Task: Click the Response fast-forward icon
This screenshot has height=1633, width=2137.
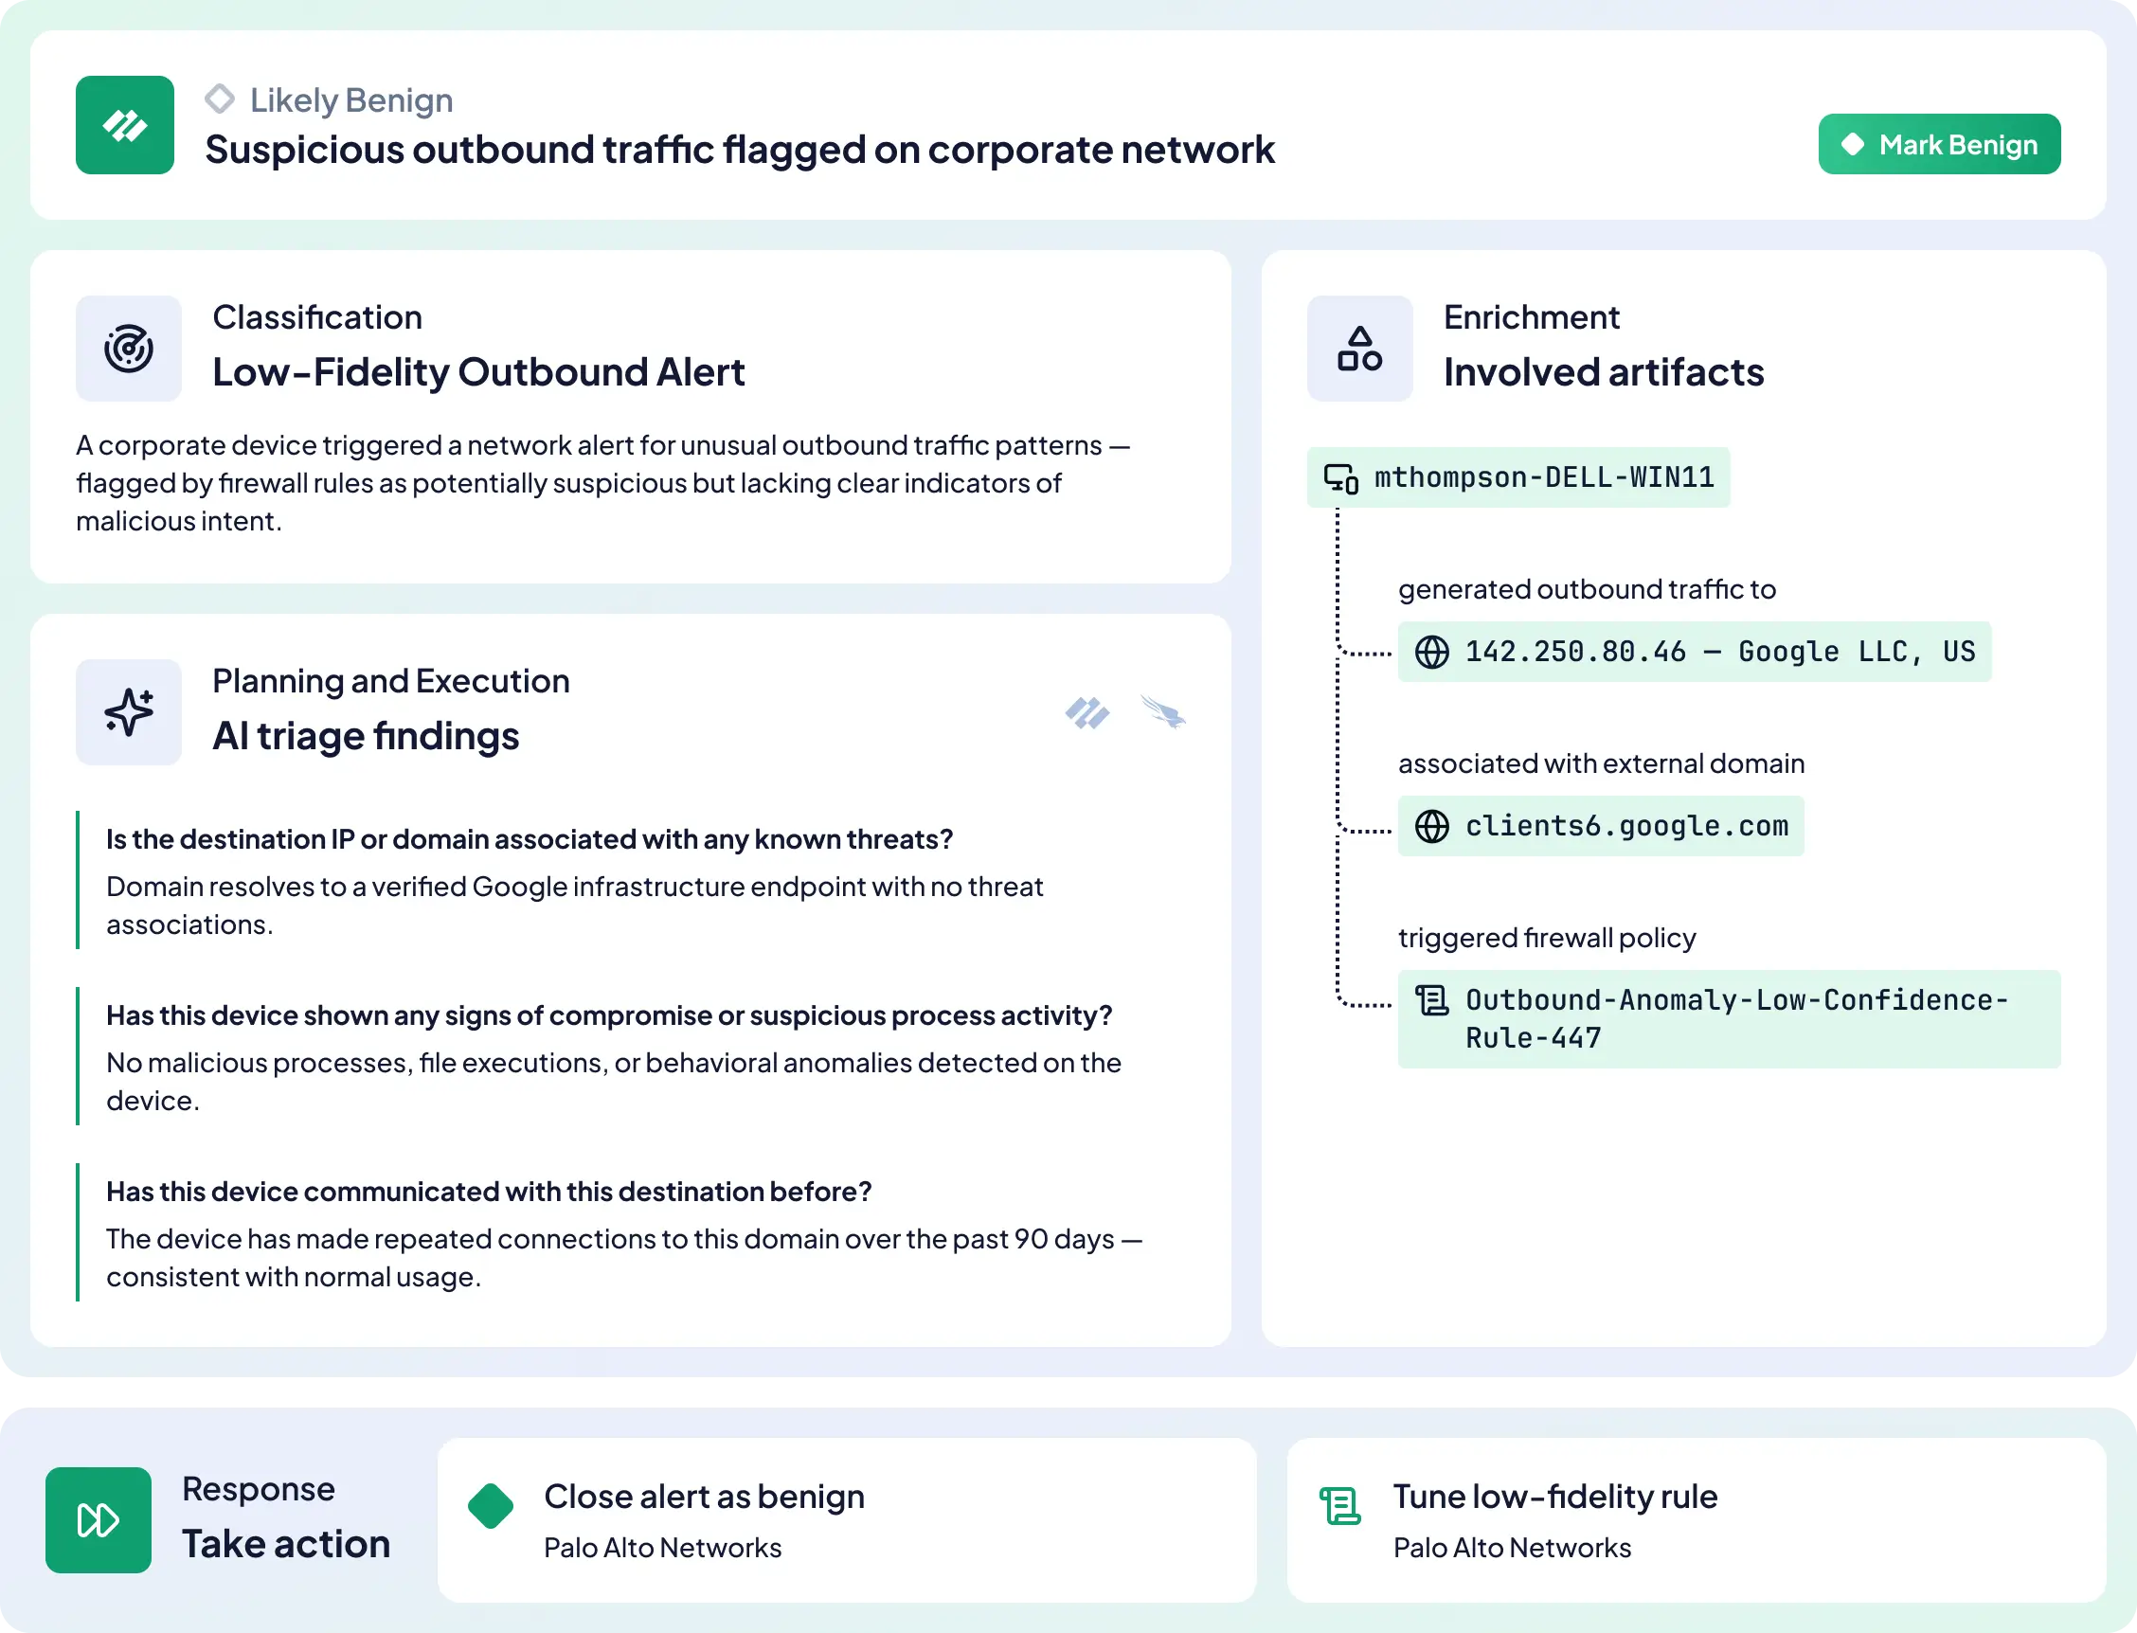Action: coord(99,1519)
